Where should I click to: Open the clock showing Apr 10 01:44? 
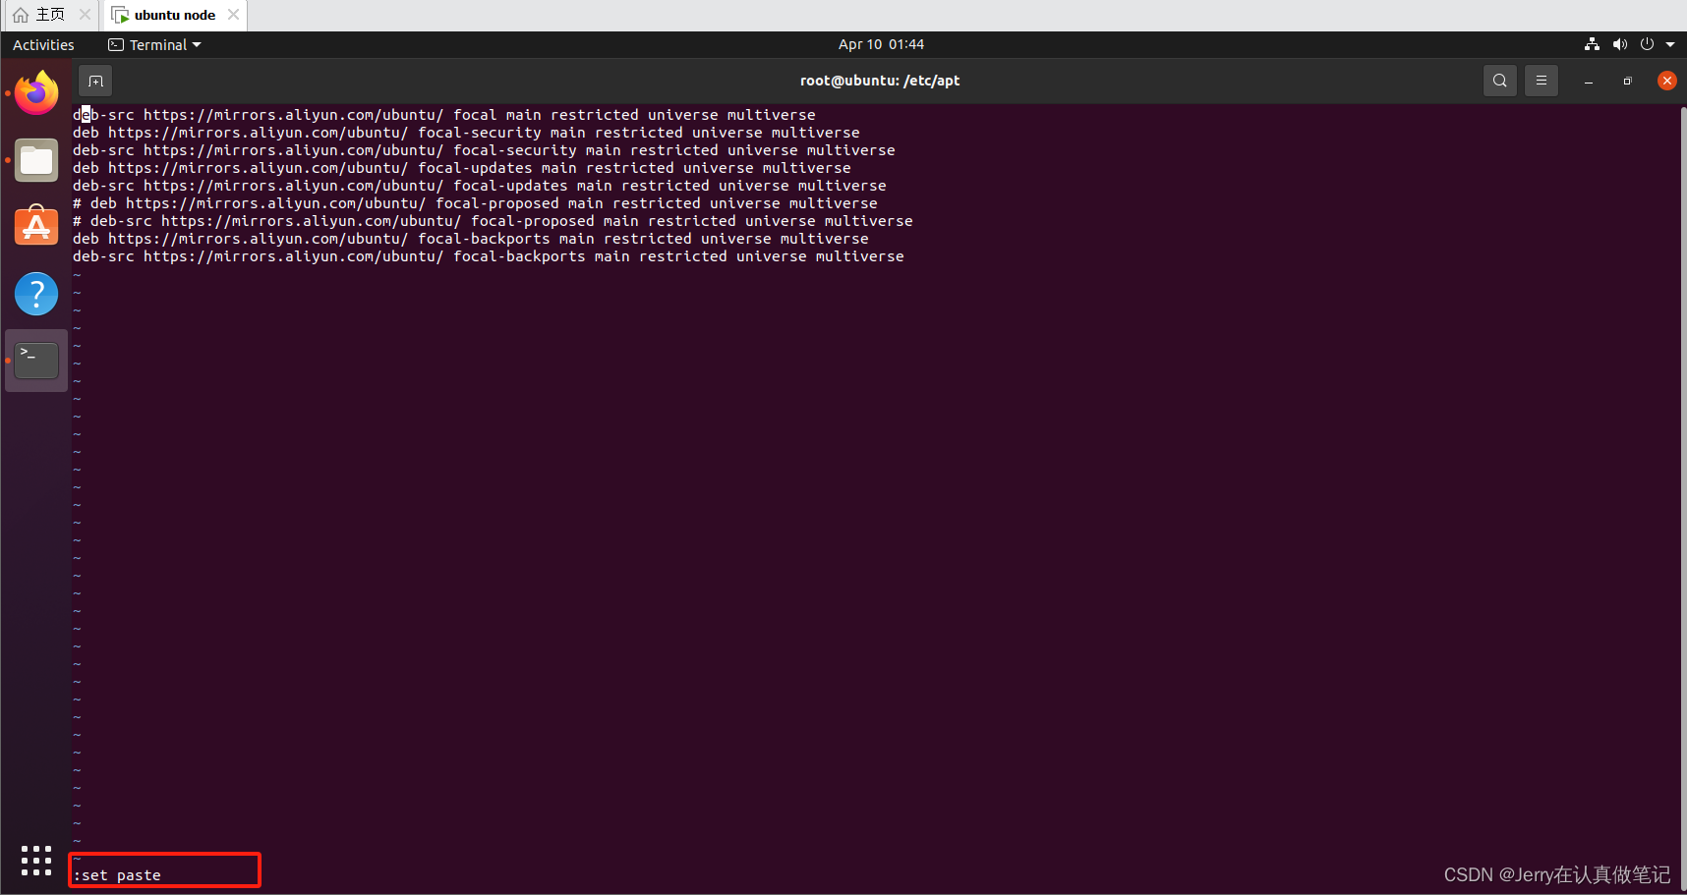click(x=880, y=44)
